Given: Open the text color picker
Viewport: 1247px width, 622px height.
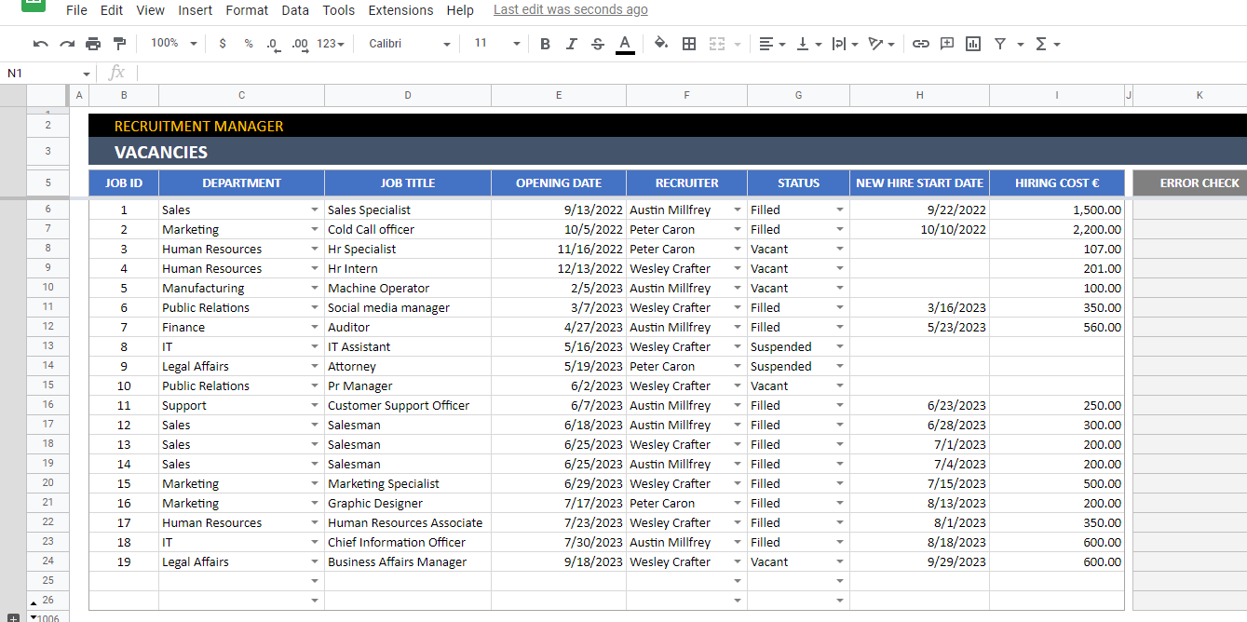Looking at the screenshot, I should [625, 44].
